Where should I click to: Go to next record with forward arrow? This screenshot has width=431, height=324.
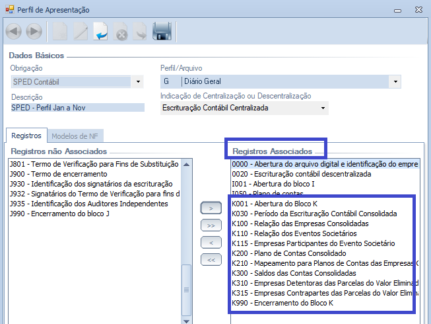pyautogui.click(x=34, y=31)
